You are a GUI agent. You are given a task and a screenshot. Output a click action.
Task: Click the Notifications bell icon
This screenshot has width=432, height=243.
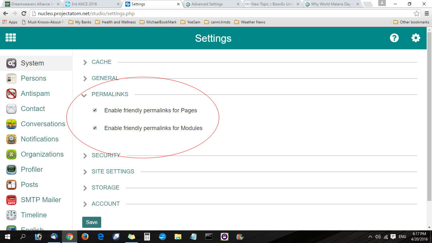(x=11, y=139)
